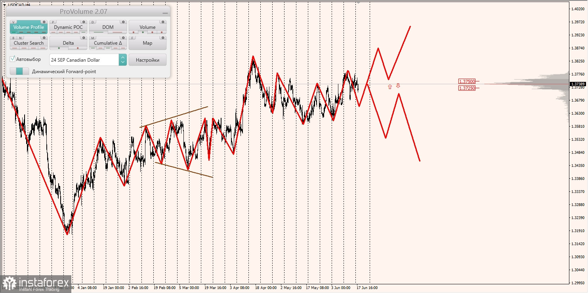
Task: Click the 2 Feb 16:00 date label
Action: pyautogui.click(x=138, y=288)
